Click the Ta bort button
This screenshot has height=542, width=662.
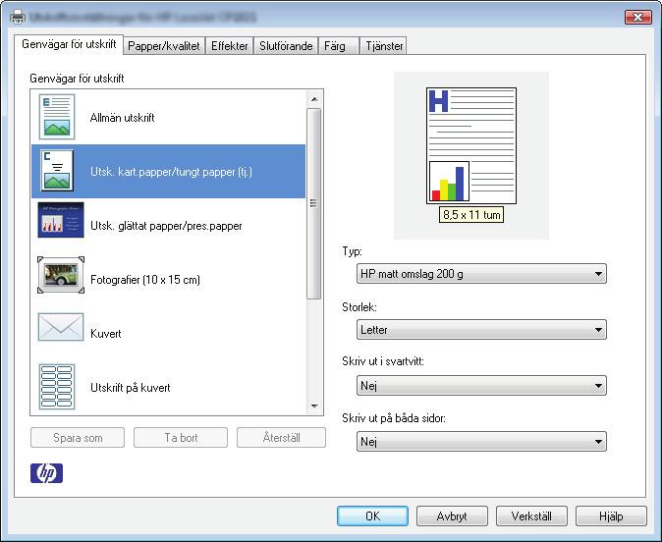(x=181, y=438)
